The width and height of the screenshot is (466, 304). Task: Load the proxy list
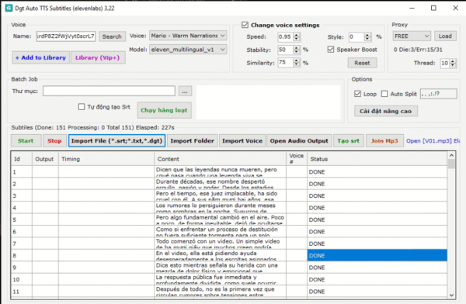pos(445,36)
